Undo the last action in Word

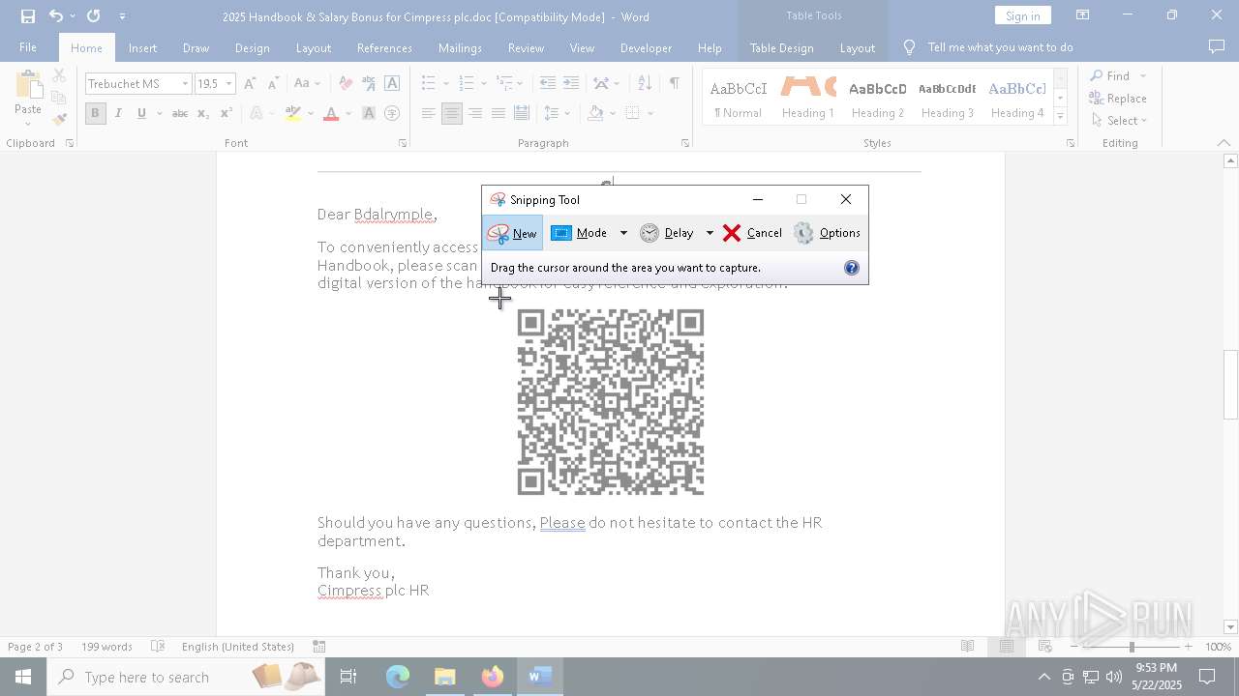pos(56,16)
